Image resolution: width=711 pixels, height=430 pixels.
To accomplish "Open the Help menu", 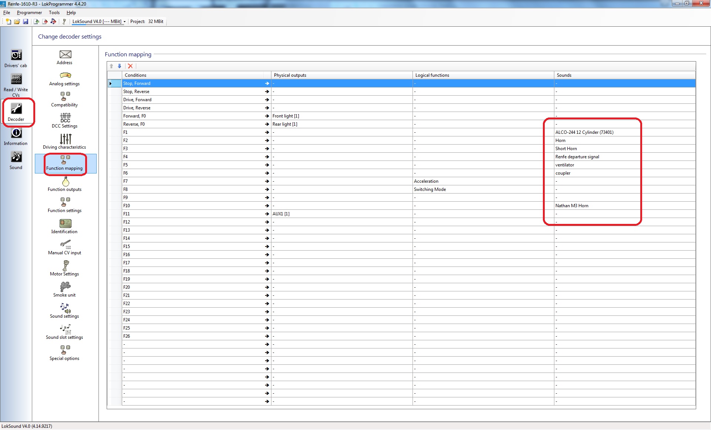I will [71, 13].
